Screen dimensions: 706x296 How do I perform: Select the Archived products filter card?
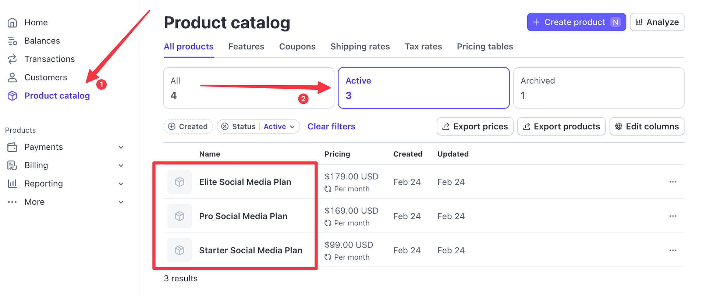pos(599,88)
